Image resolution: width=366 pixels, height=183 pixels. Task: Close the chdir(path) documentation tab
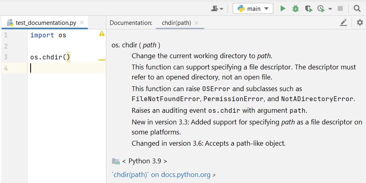point(196,23)
